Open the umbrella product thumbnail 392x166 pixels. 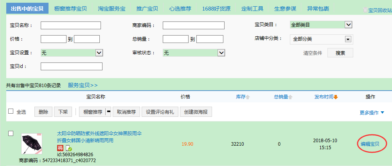pyautogui.click(x=31, y=144)
